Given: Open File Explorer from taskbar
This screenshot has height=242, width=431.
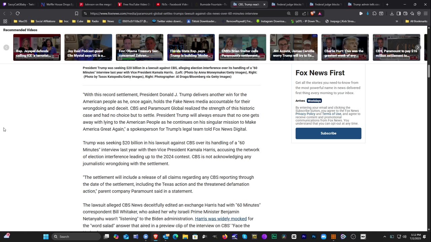Looking at the screenshot, I should coord(185,237).
